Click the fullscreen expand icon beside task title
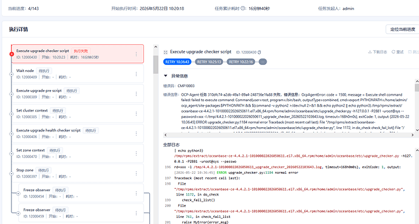This screenshot has width=419, height=224. pos(165,52)
